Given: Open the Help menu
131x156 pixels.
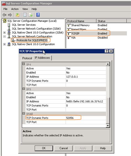Looking at the screenshot, I should coord(34,9).
